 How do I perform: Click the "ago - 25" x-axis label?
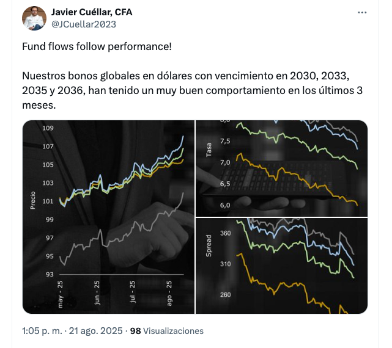pos(169,294)
